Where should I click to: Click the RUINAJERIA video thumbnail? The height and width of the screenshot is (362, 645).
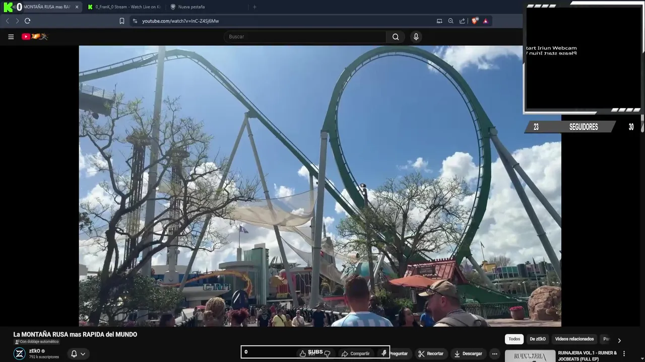tap(530, 356)
